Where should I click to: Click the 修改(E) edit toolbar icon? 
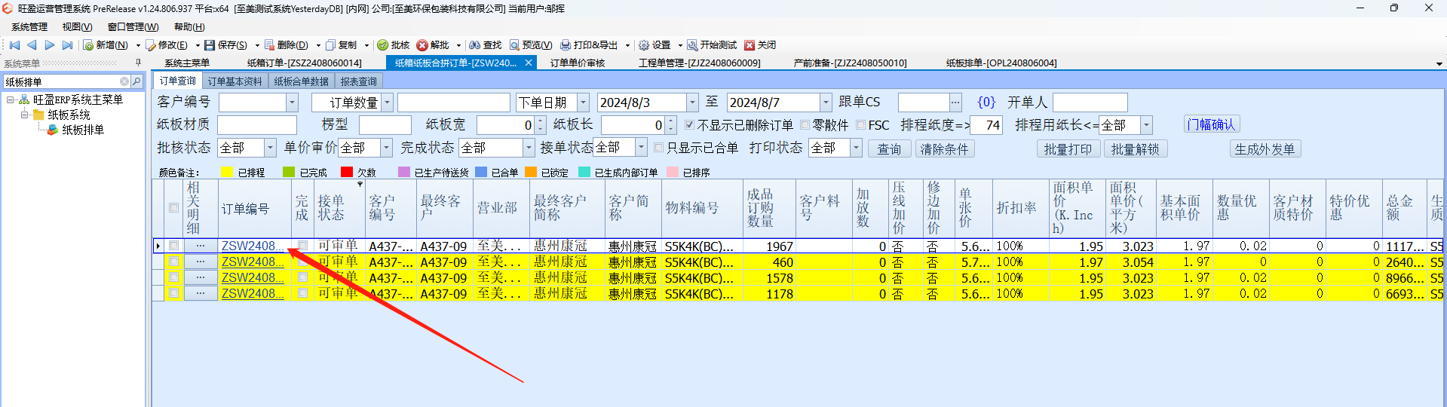(151, 45)
